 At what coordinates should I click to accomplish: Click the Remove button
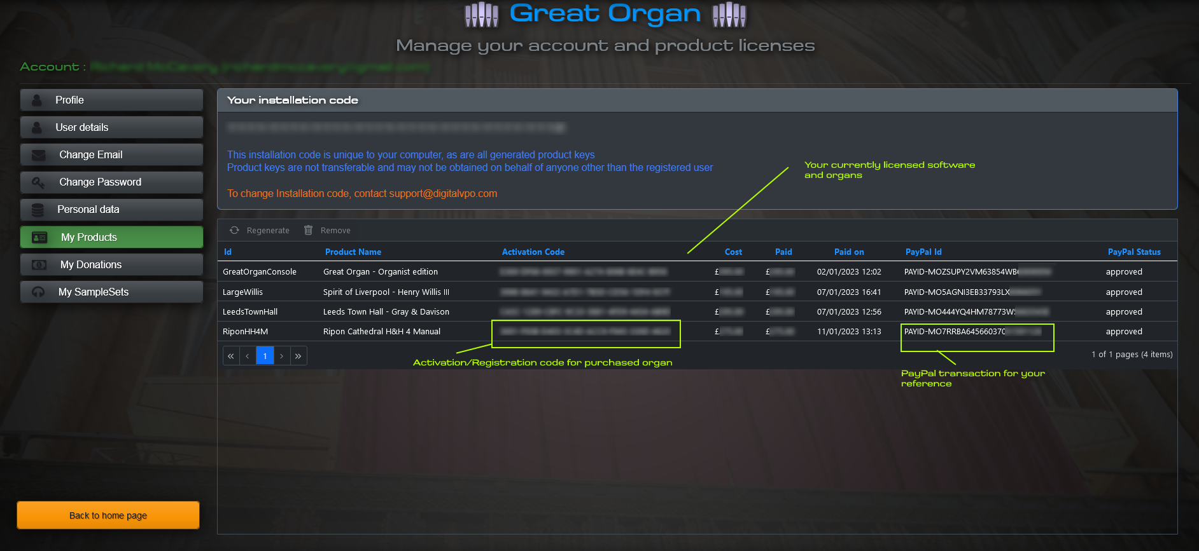click(327, 230)
